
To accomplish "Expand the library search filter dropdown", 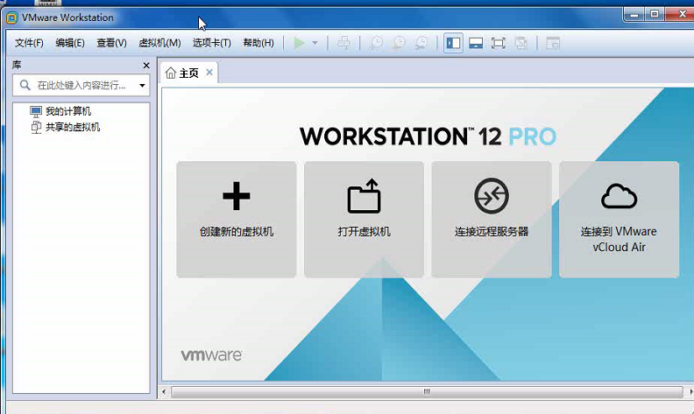I will (142, 86).
